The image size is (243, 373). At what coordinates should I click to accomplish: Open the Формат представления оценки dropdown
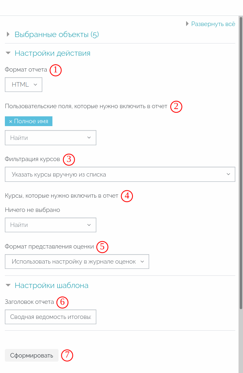click(x=77, y=262)
